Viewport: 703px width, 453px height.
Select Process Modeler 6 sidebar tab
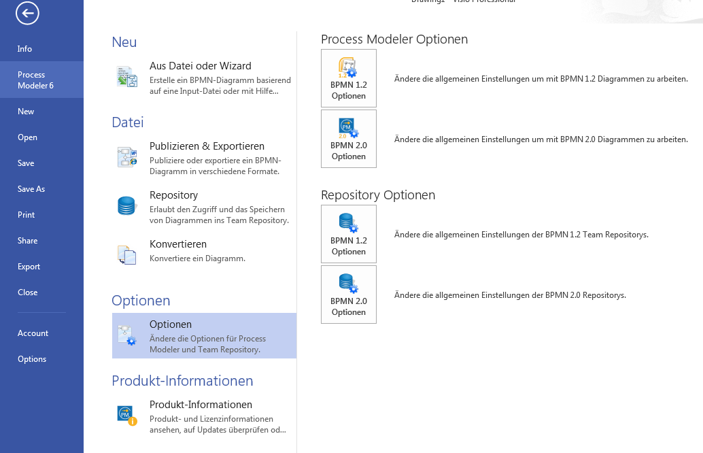pos(41,80)
